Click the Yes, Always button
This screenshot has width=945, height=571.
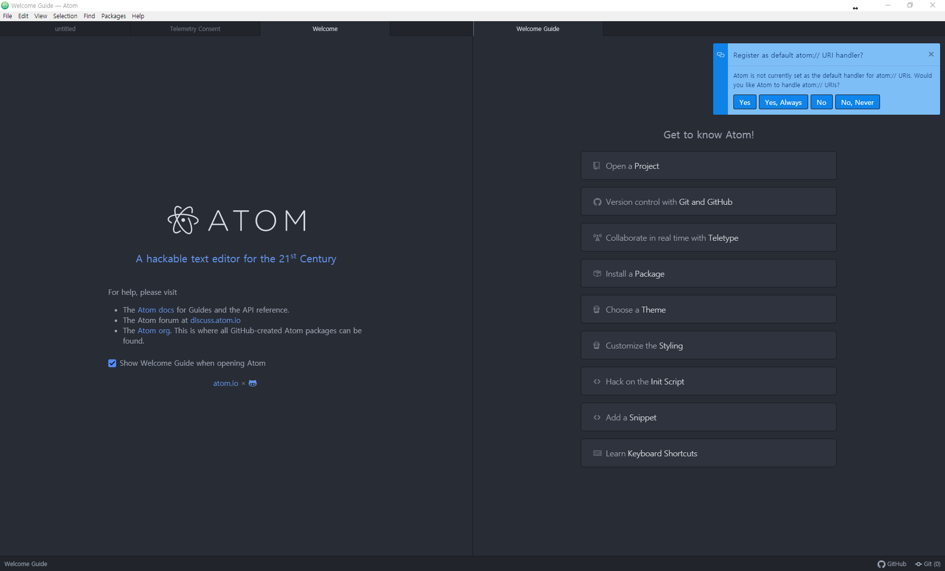tap(783, 102)
